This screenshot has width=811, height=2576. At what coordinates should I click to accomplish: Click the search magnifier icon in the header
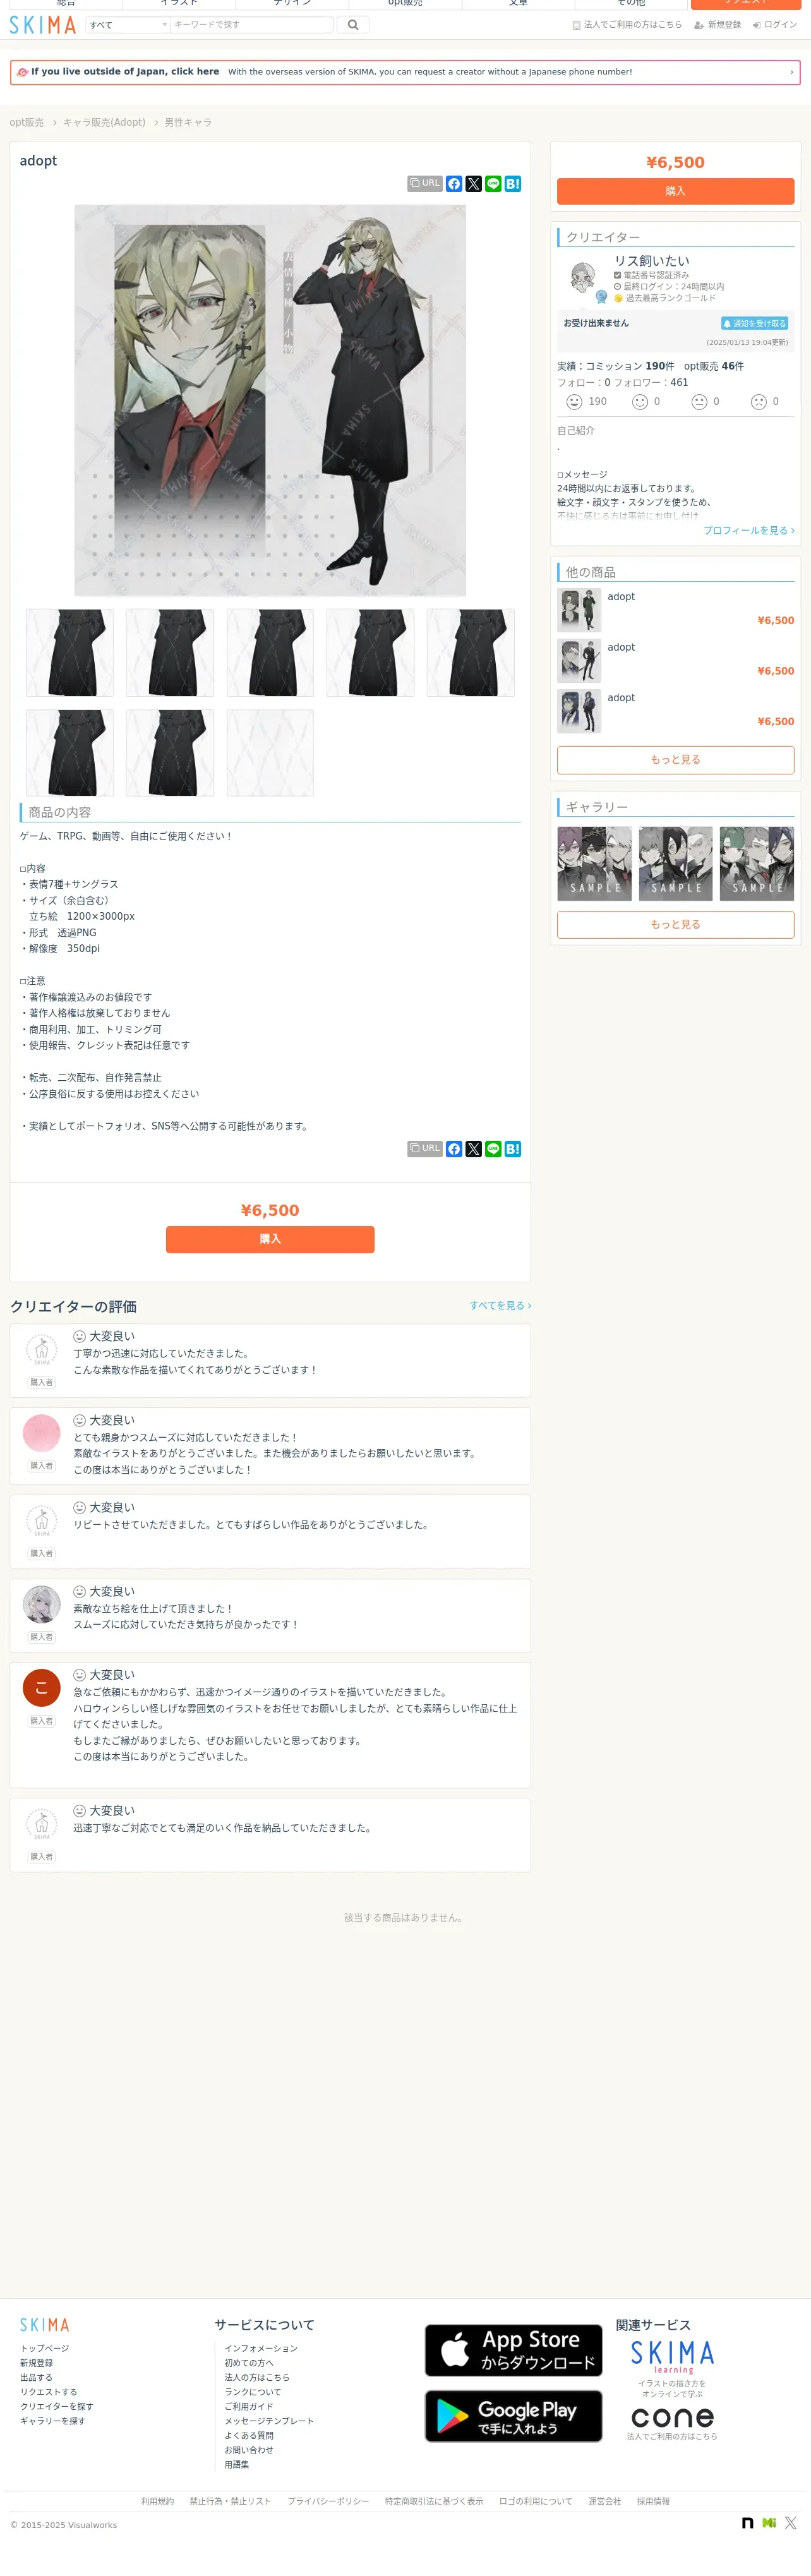353,25
